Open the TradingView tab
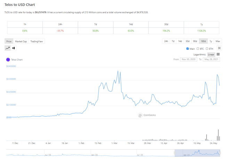The height and width of the screenshot is (162, 225). [x=37, y=41]
